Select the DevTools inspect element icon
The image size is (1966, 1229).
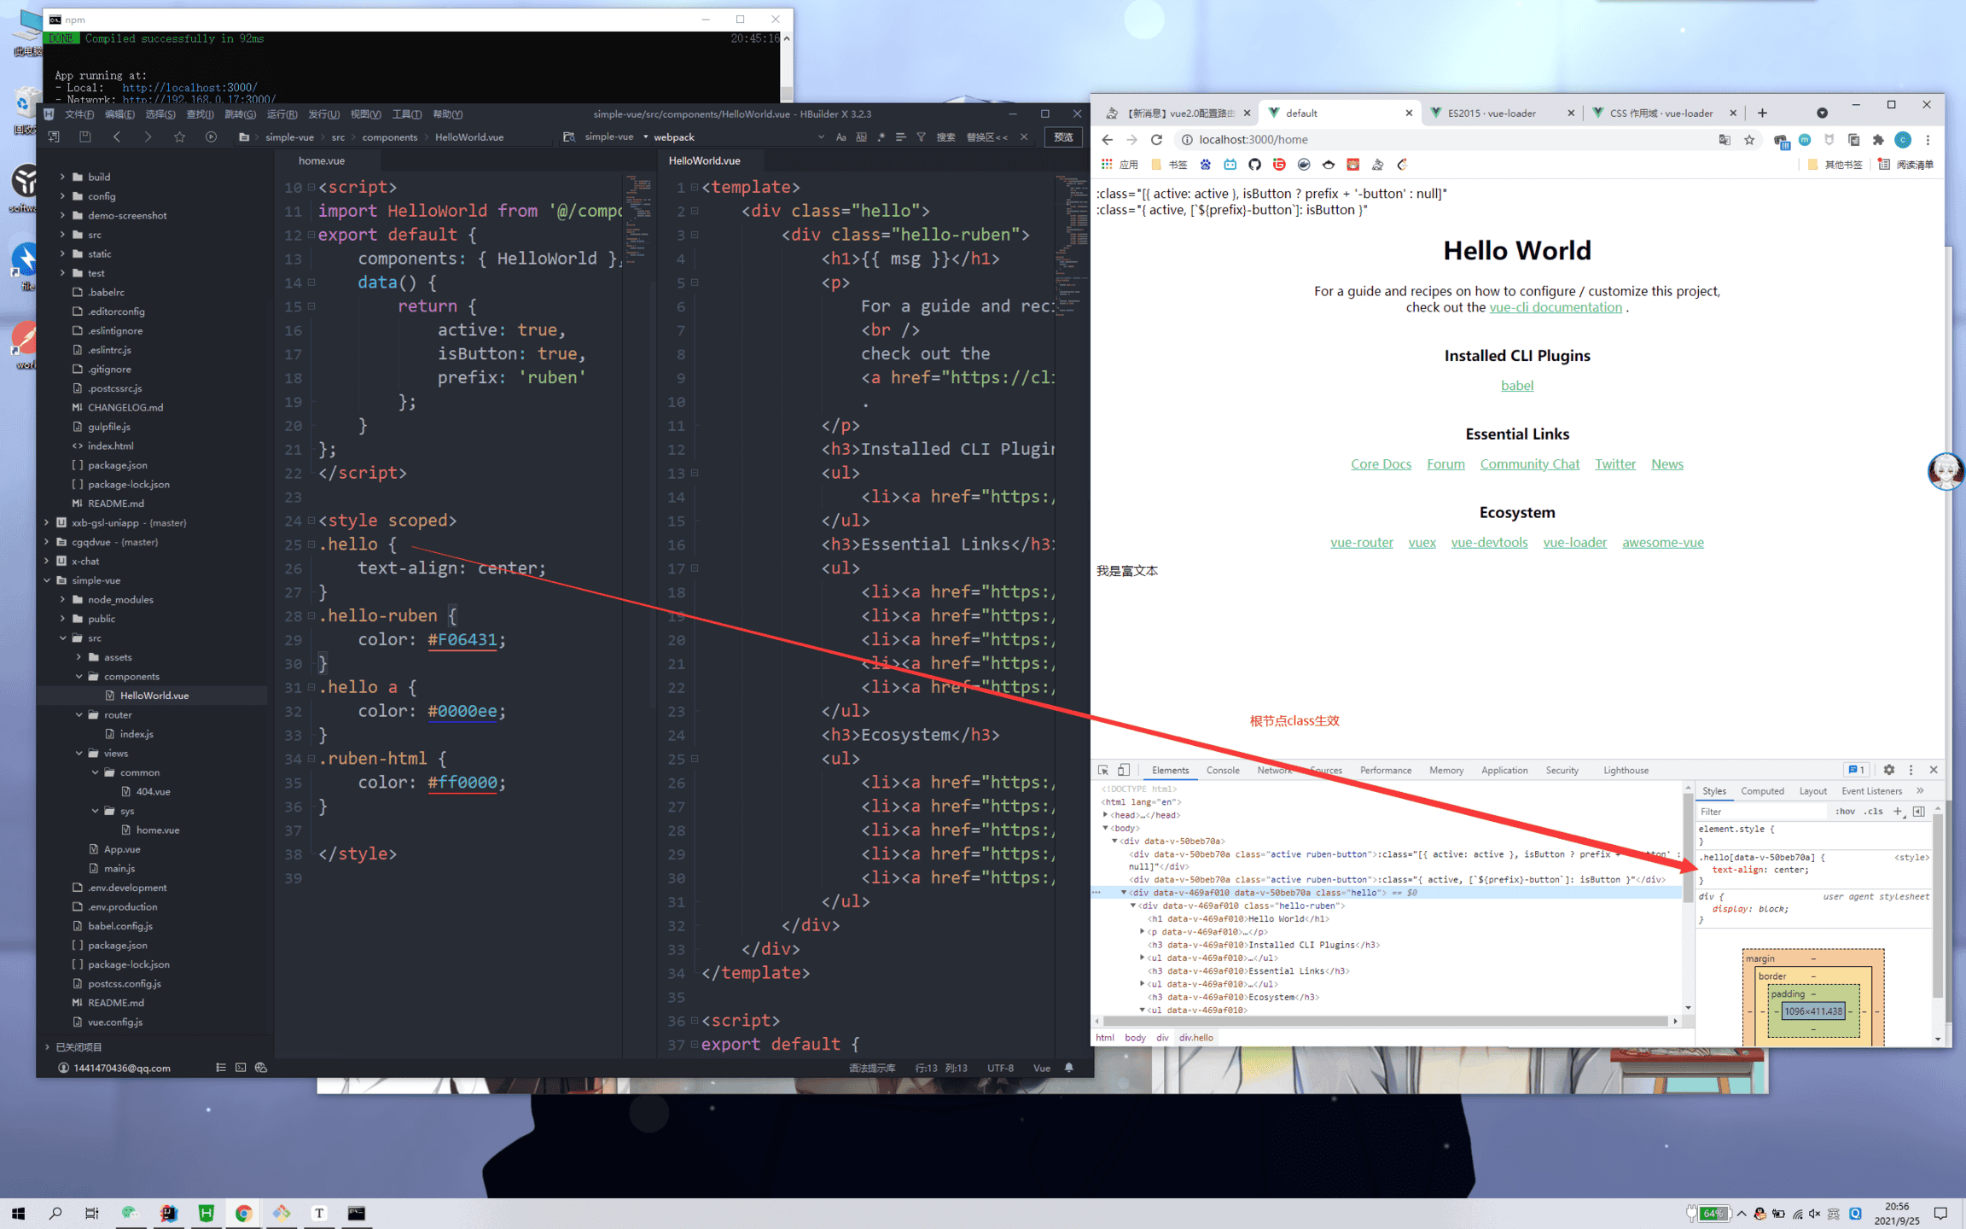point(1103,770)
